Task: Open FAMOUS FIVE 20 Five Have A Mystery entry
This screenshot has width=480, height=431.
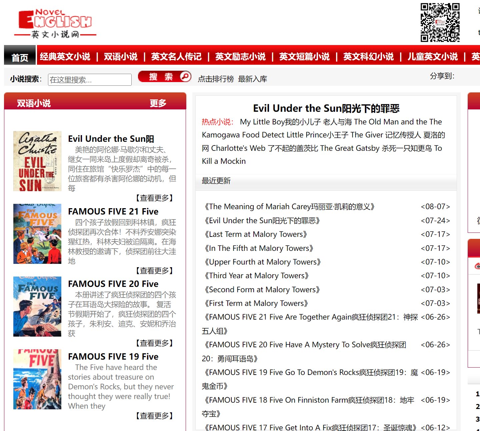Action: coord(304,352)
